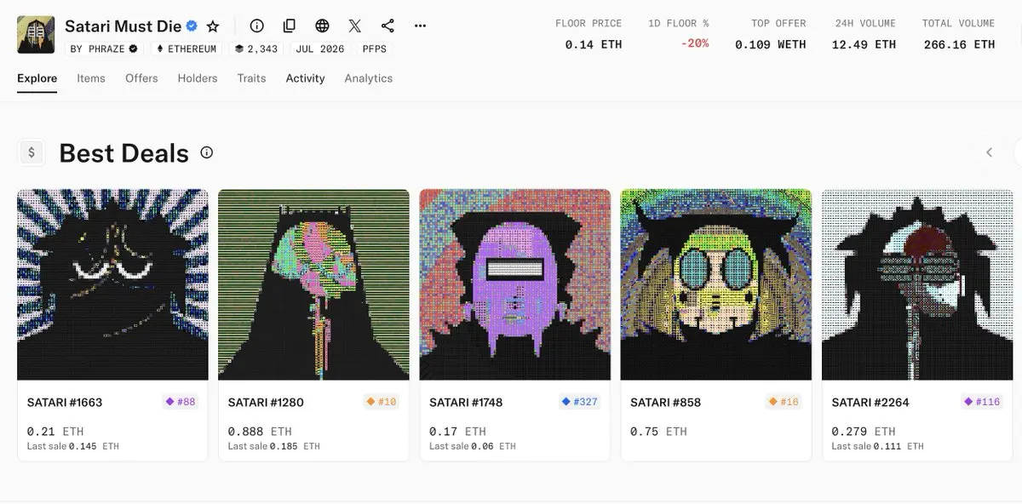Switch to the Holders tab
The image size is (1022, 504).
coord(198,78)
